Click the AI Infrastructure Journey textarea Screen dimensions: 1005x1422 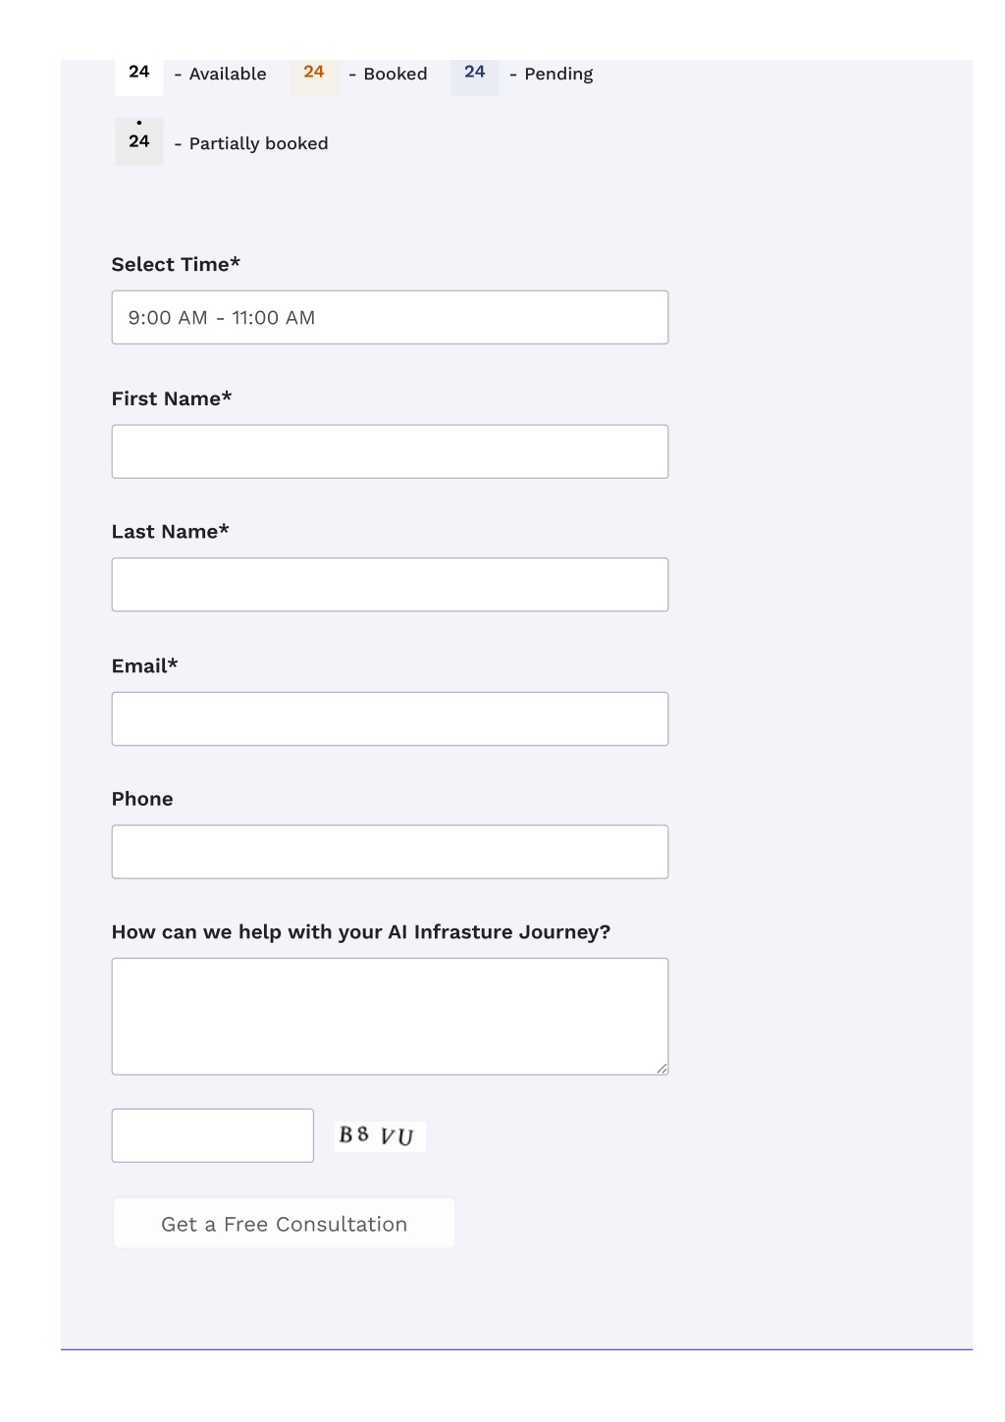pos(390,1017)
